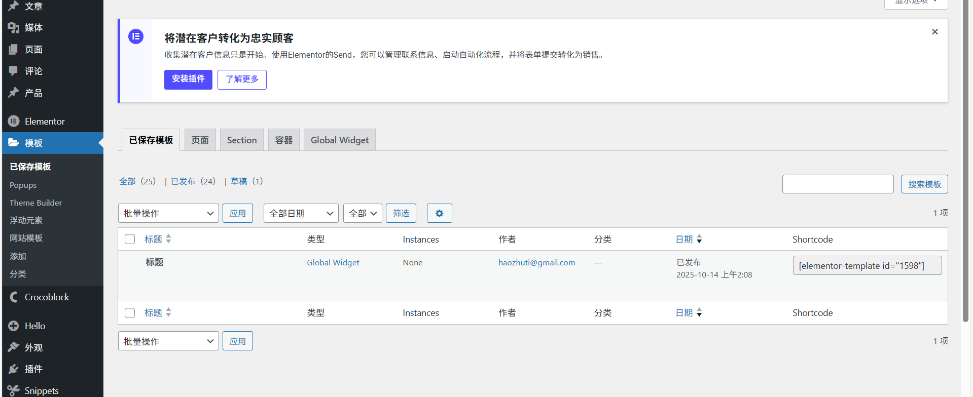The height and width of the screenshot is (397, 973).
Task: Switch to the Global Widget tab
Action: (x=339, y=140)
